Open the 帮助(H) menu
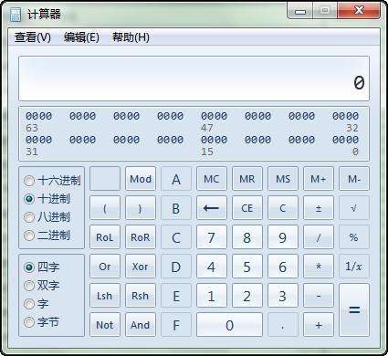388x356 pixels. tap(131, 37)
